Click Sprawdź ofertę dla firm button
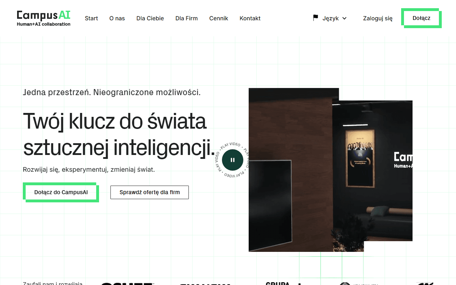The height and width of the screenshot is (285, 456). [150, 192]
